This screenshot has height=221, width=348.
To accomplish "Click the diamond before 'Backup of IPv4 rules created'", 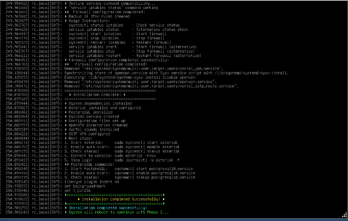I will click(x=65, y=16).
